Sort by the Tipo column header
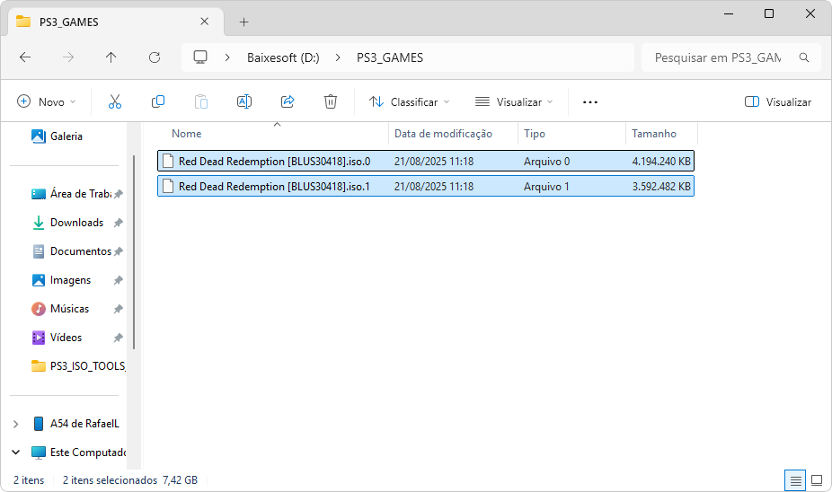Viewport: 832px width, 492px height. click(535, 134)
